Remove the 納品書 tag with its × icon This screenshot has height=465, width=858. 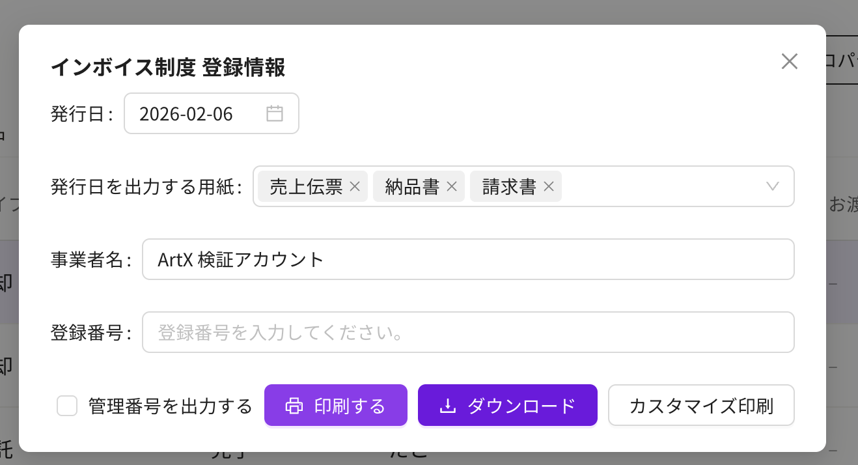pyautogui.click(x=451, y=186)
